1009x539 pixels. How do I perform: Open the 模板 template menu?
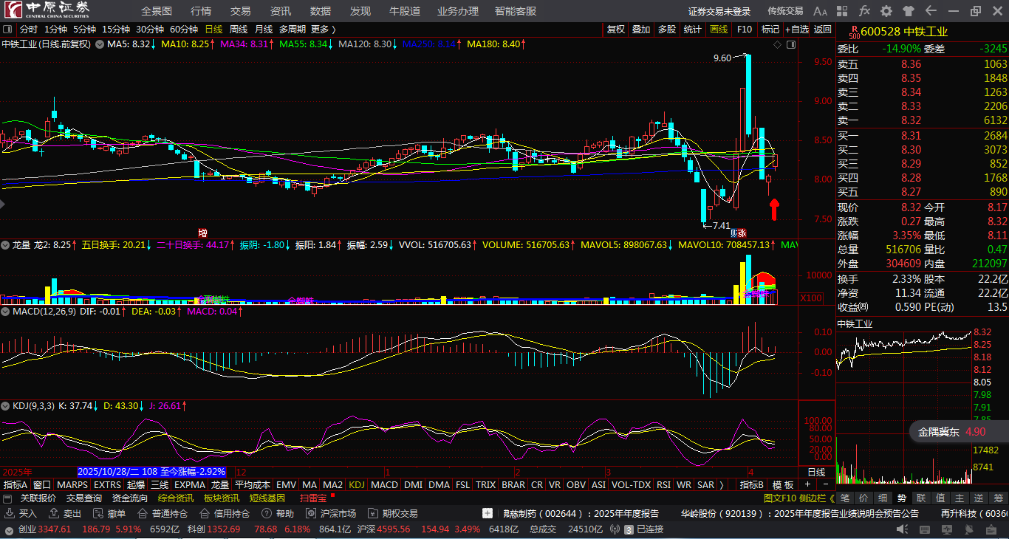point(783,485)
